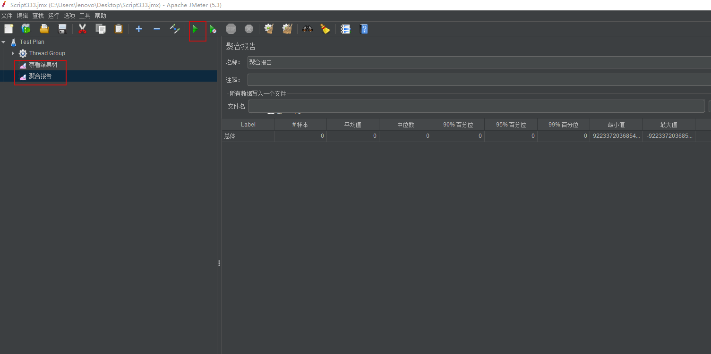
Task: Open the 查找 menu
Action: 38,16
